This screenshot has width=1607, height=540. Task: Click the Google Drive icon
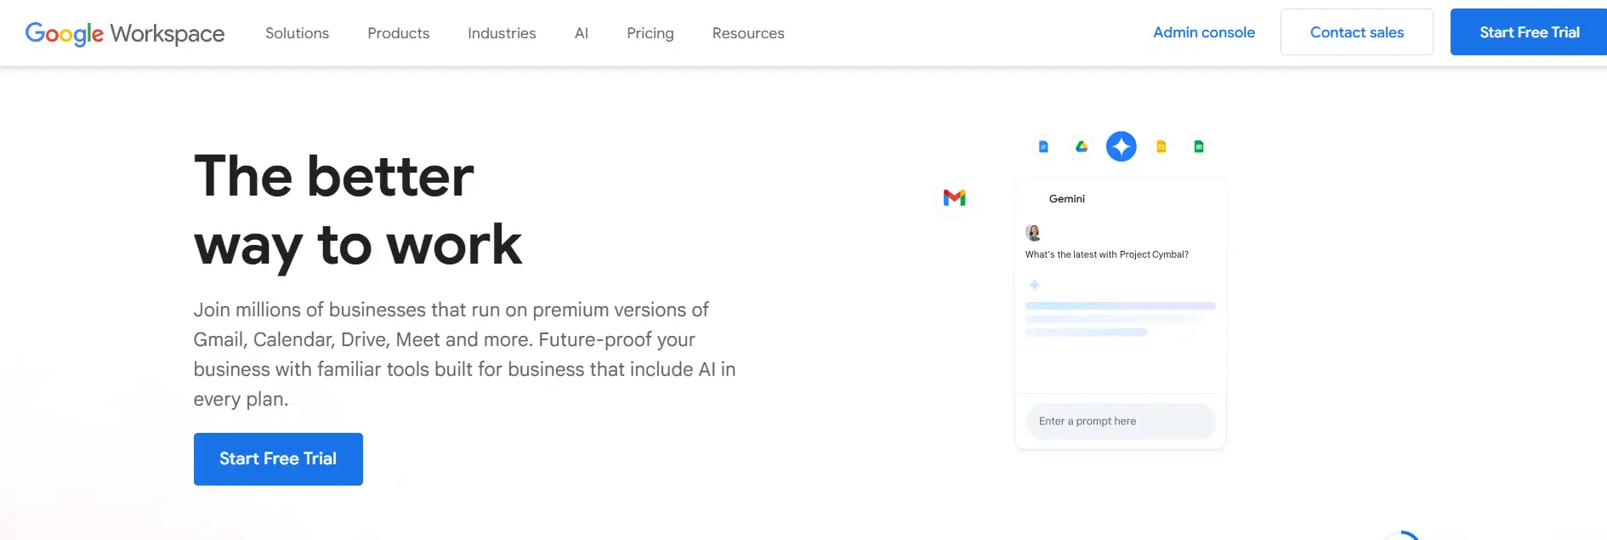coord(1082,146)
